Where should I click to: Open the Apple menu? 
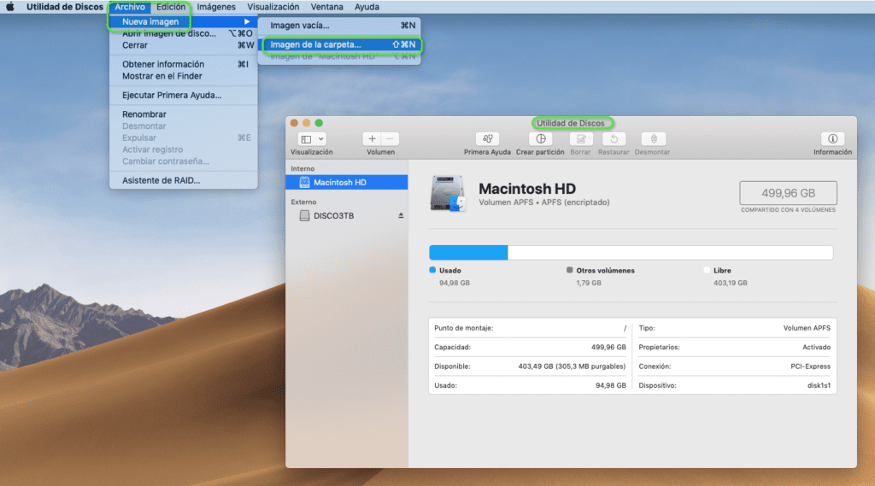[10, 7]
